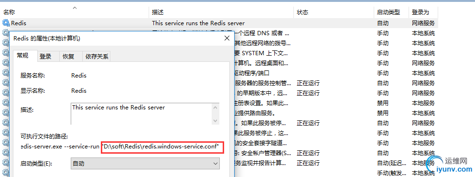This screenshot has width=475, height=177.
Task: Switch to the 常规 tab
Action: tap(23, 56)
